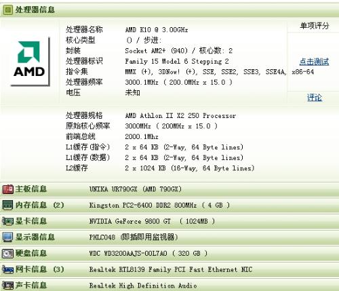The width and height of the screenshot is (339, 291).
Task: Click PHLC048 plug-and-play monitor text
Action: click(134, 237)
